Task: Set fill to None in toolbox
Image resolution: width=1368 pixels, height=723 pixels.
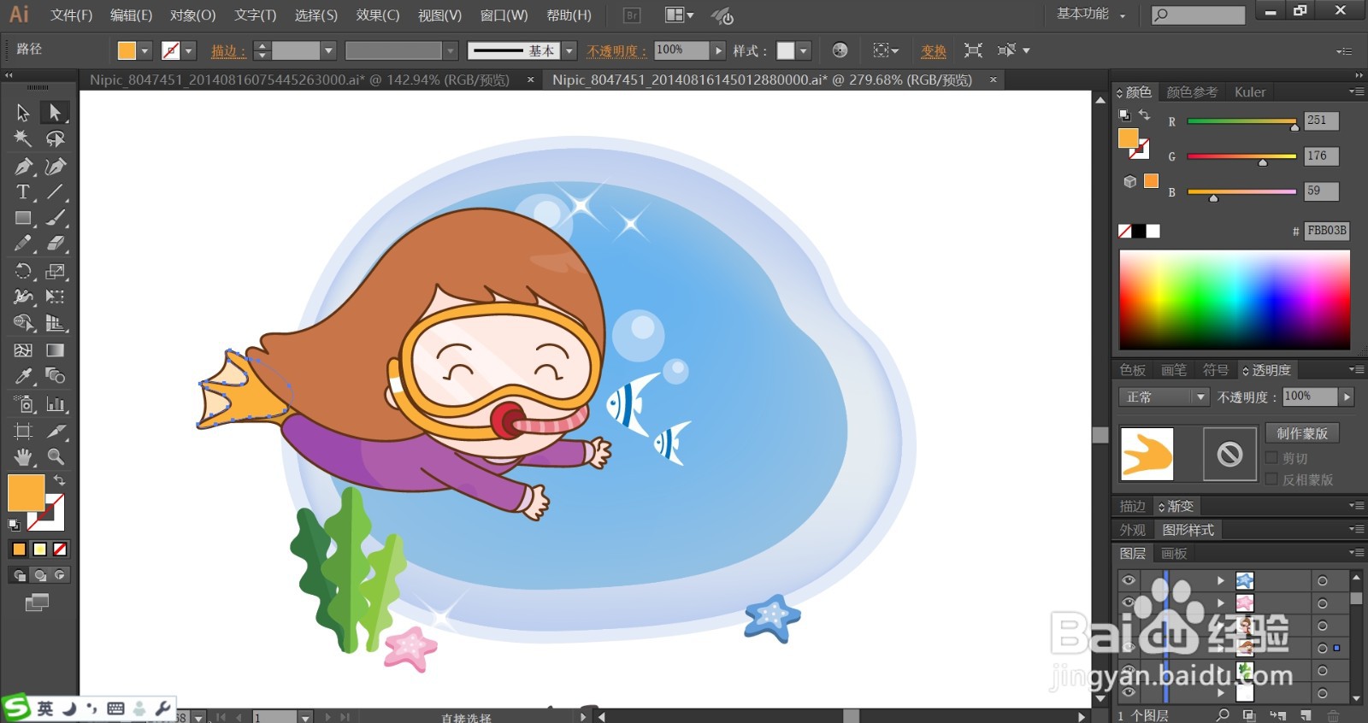Action: point(60,550)
